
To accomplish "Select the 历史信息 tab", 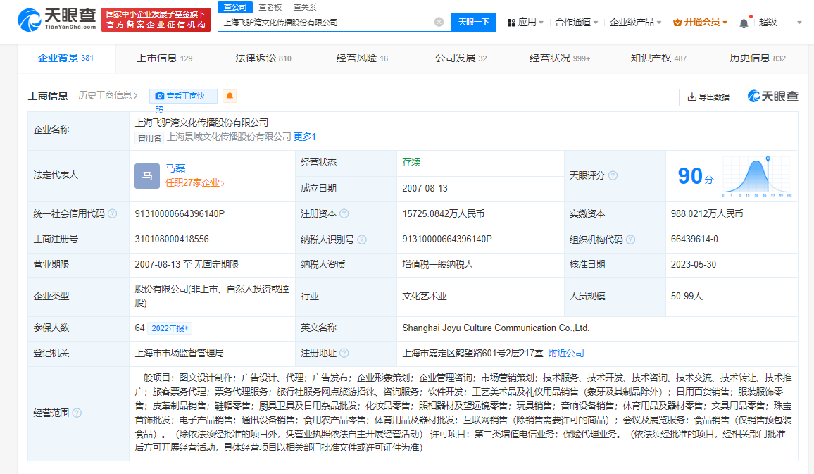I will pos(758,58).
